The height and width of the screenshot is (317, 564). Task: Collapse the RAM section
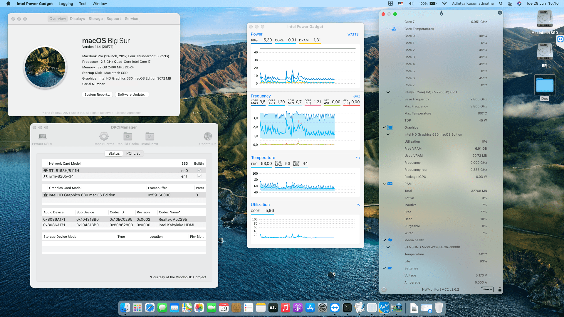click(384, 184)
